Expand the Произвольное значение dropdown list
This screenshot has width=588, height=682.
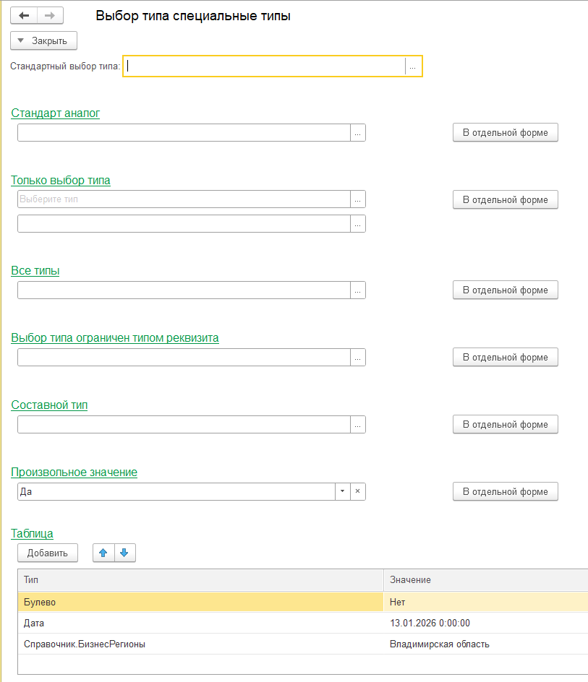pyautogui.click(x=342, y=492)
